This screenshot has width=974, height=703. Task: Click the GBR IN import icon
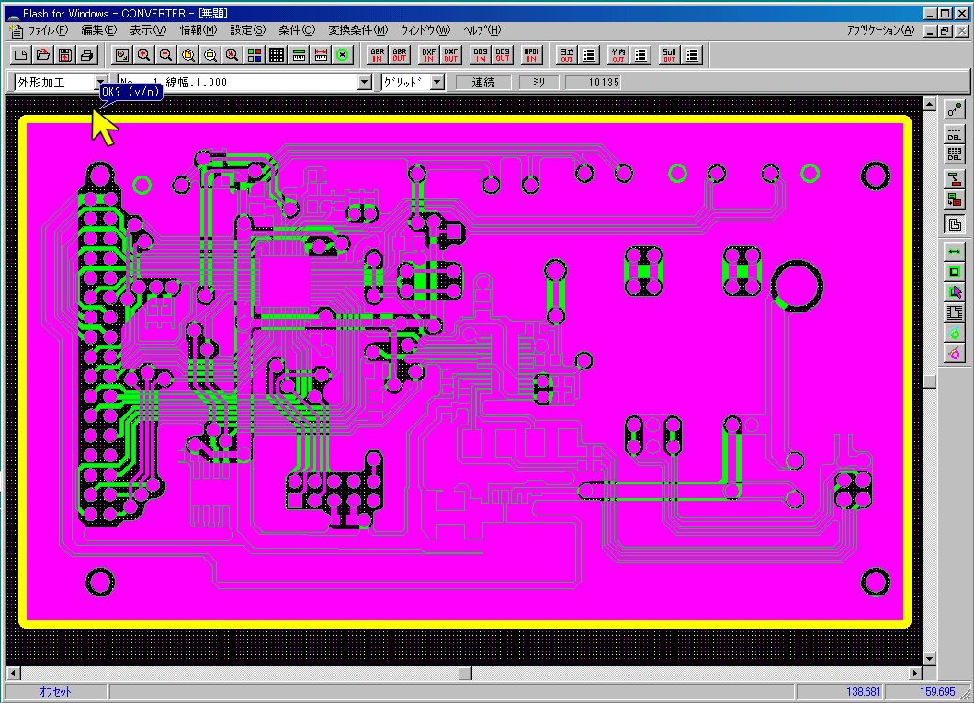(x=377, y=55)
